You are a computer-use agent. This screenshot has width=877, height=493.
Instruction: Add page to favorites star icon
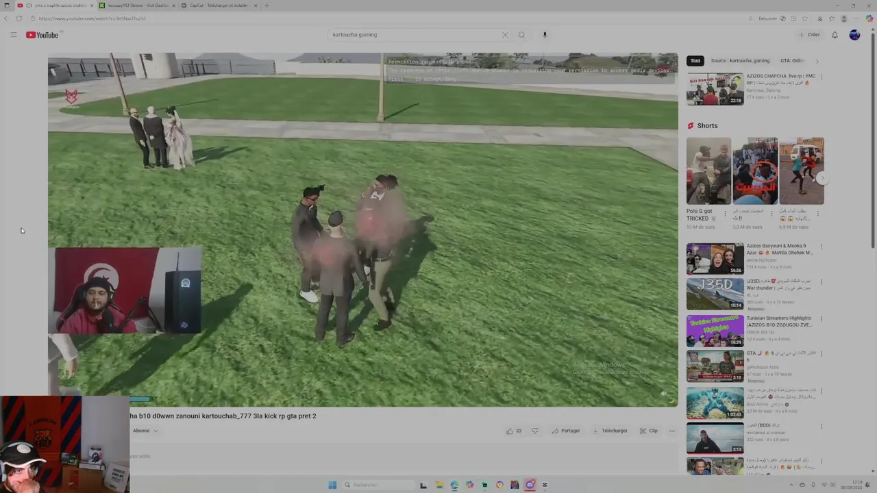point(804,18)
